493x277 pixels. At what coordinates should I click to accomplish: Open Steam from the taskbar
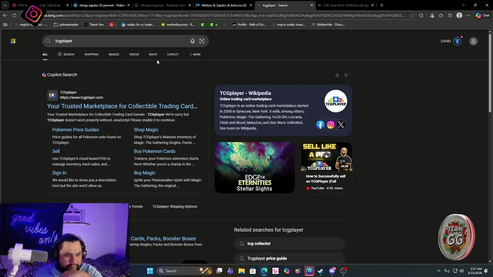pyautogui.click(x=320, y=271)
